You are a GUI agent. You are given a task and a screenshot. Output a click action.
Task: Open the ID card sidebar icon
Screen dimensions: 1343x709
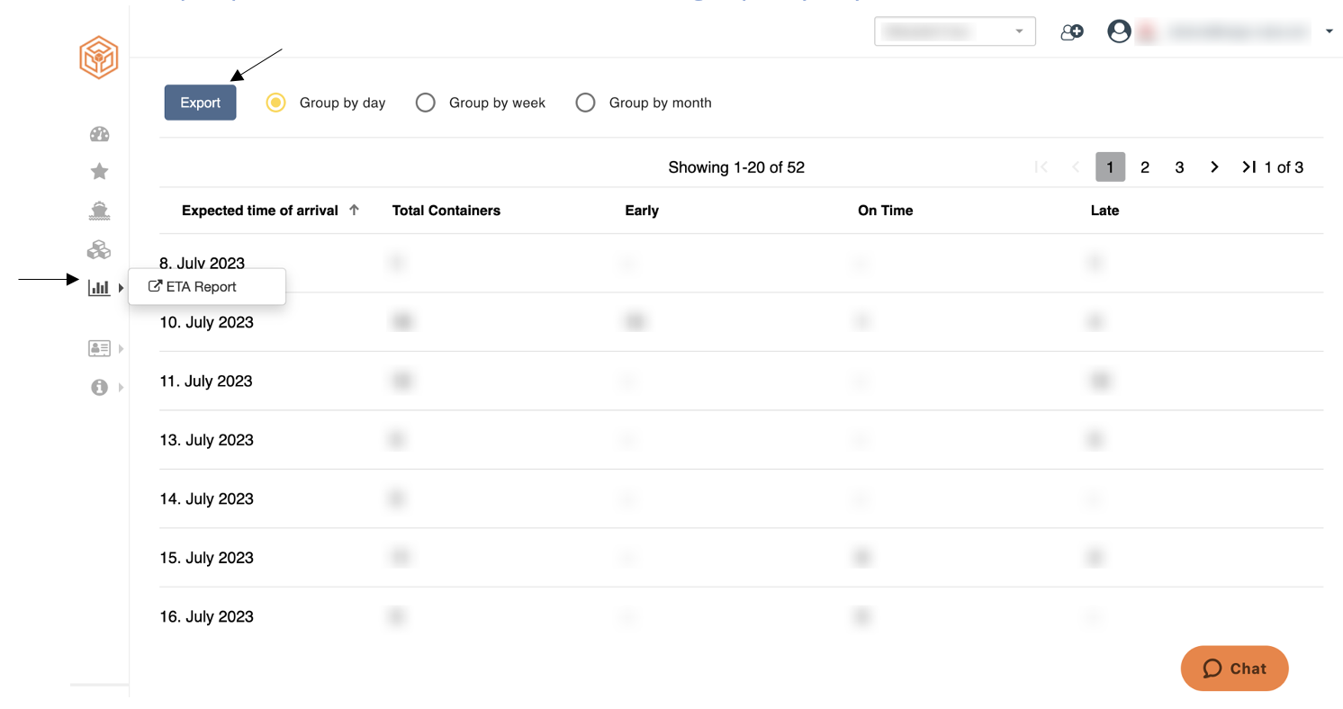coord(99,348)
